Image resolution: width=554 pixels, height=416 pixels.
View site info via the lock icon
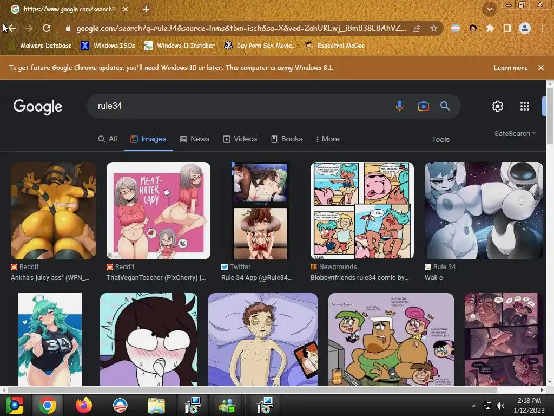coord(68,28)
